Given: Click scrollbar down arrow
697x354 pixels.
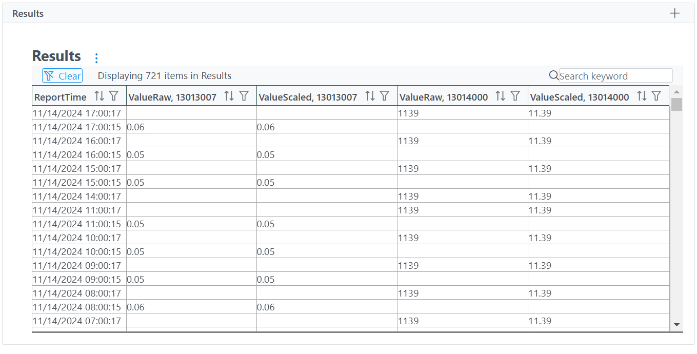Looking at the screenshot, I should tap(676, 324).
